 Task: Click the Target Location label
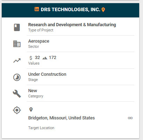point(41,128)
